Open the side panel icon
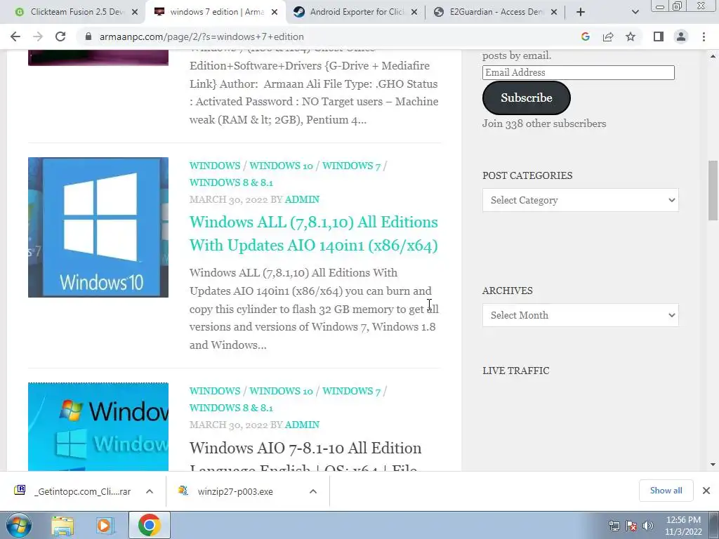 click(x=659, y=36)
